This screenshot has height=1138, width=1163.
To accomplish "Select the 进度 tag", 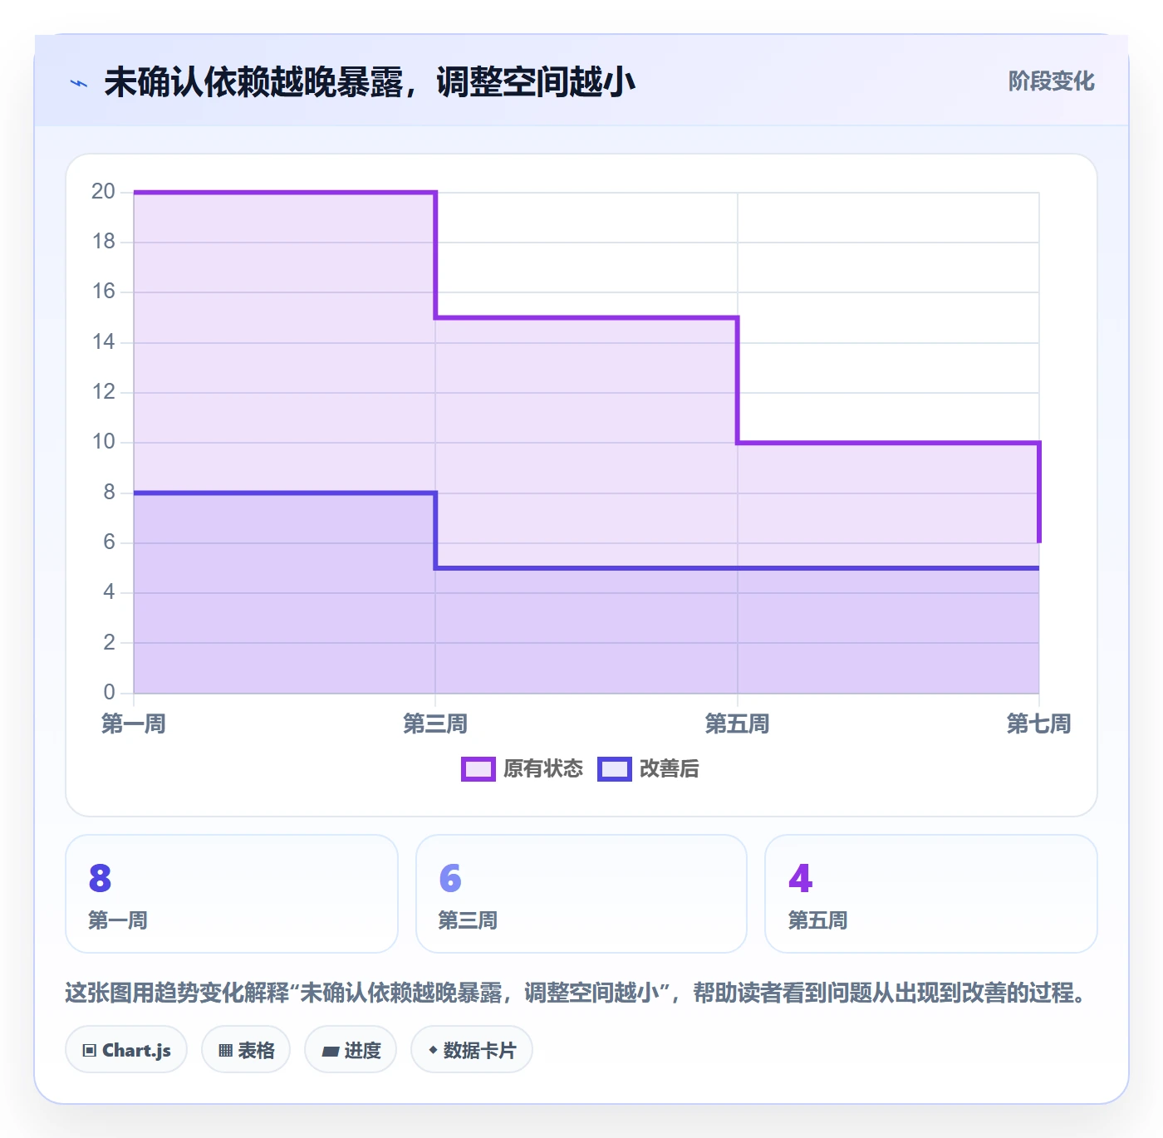I will 351,1050.
